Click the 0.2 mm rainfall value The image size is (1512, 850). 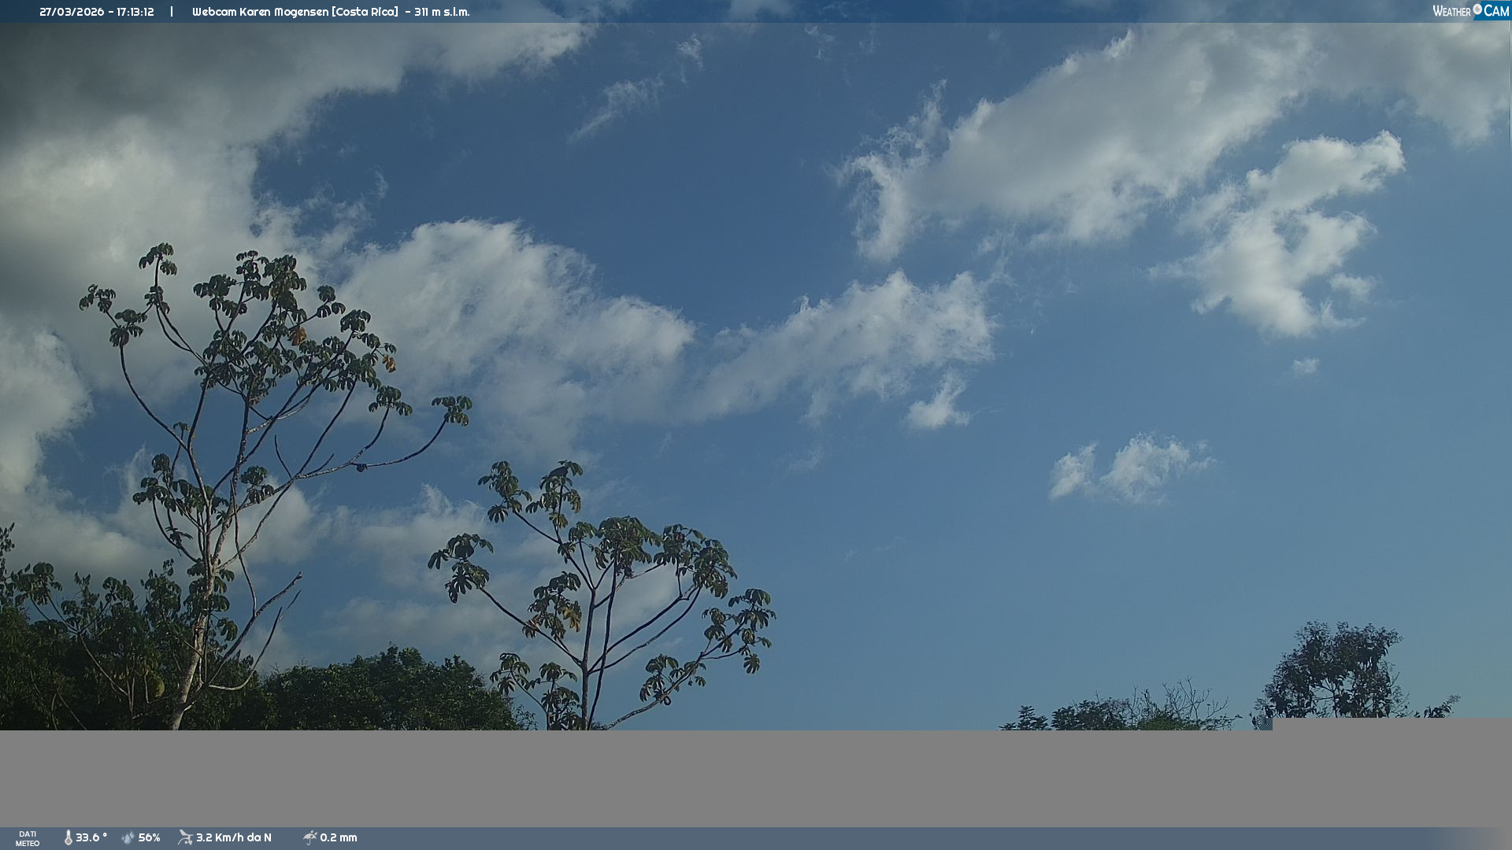338,837
